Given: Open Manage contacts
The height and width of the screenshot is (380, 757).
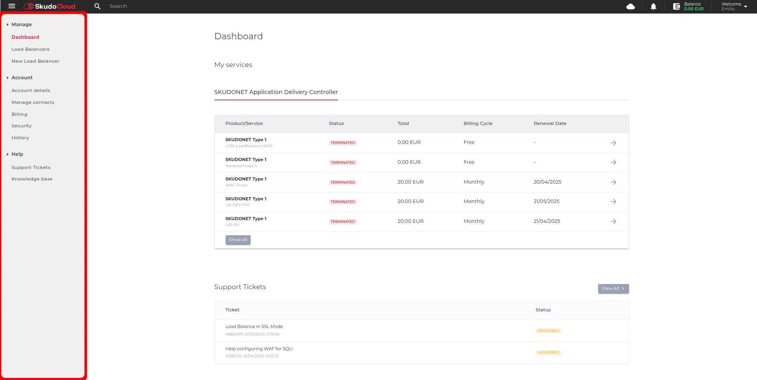Looking at the screenshot, I should [33, 102].
